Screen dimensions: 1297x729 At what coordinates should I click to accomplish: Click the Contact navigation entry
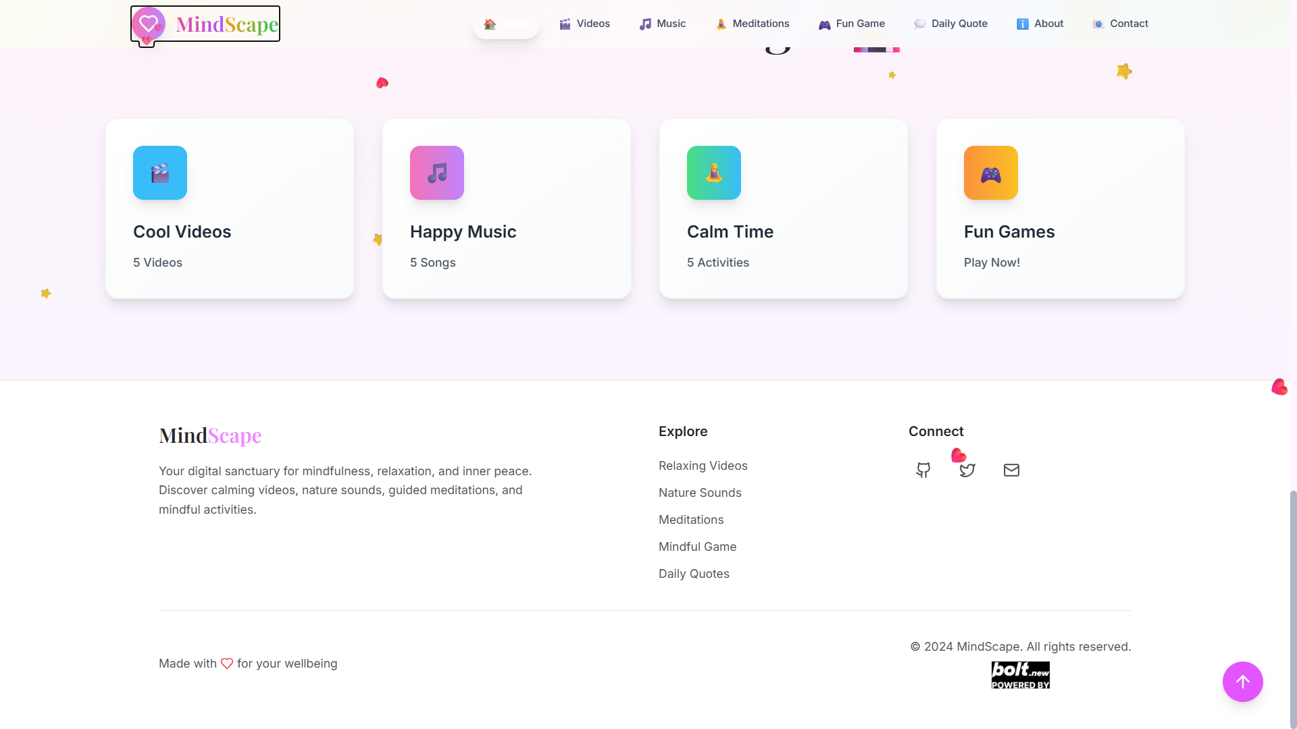1120,24
